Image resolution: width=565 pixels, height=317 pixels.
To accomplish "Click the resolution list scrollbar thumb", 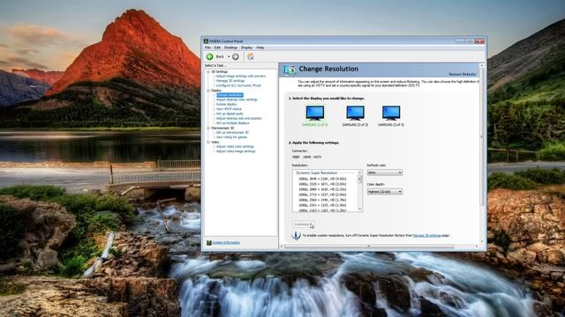I will 359,179.
